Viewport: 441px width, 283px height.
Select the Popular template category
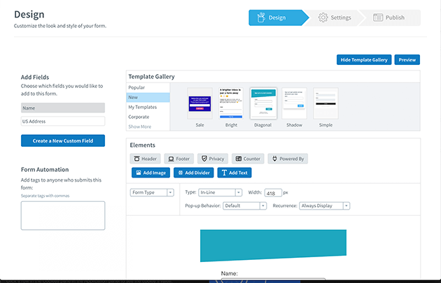[136, 87]
